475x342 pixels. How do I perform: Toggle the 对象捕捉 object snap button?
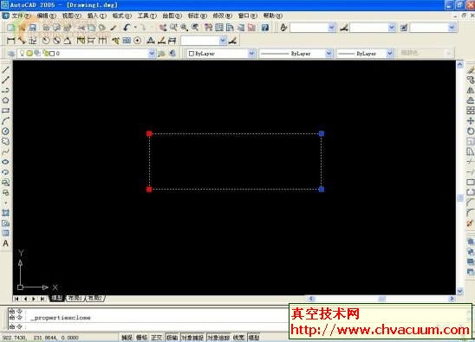[193, 338]
